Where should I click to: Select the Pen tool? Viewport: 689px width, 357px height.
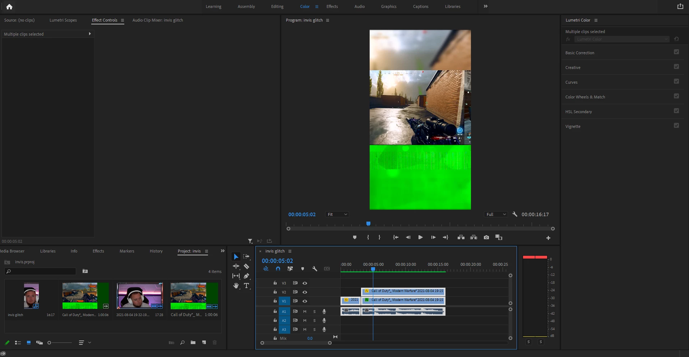(246, 276)
